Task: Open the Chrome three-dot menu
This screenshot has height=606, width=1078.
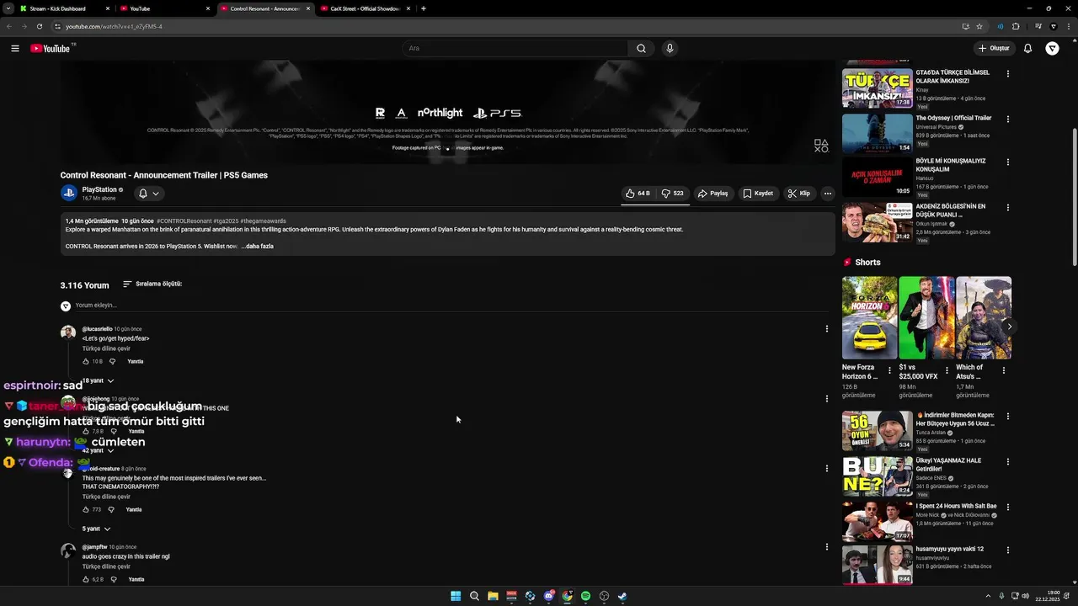Action: [x=1067, y=26]
